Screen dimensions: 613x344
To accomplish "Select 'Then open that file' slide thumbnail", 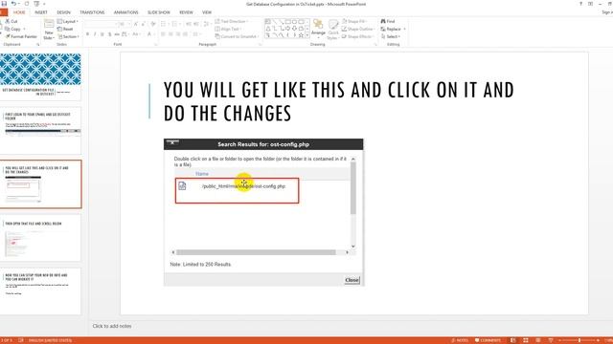I will (40, 238).
